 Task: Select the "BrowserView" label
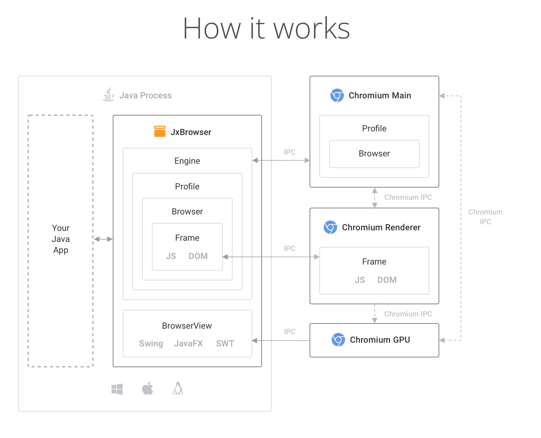pyautogui.click(x=187, y=326)
